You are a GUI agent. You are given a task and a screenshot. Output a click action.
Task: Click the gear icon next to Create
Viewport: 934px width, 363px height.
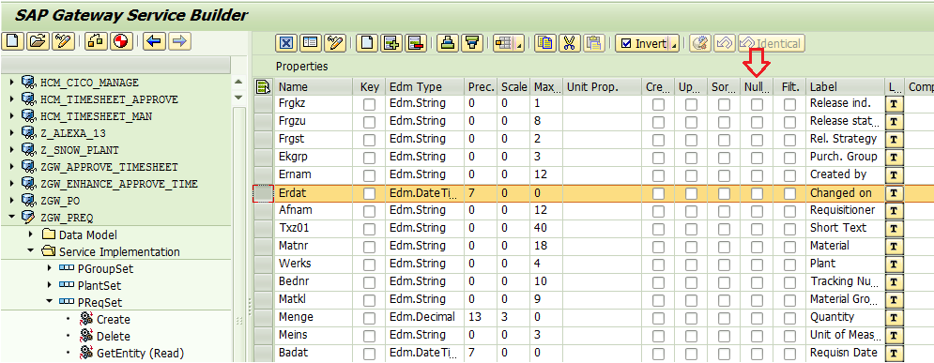click(87, 319)
